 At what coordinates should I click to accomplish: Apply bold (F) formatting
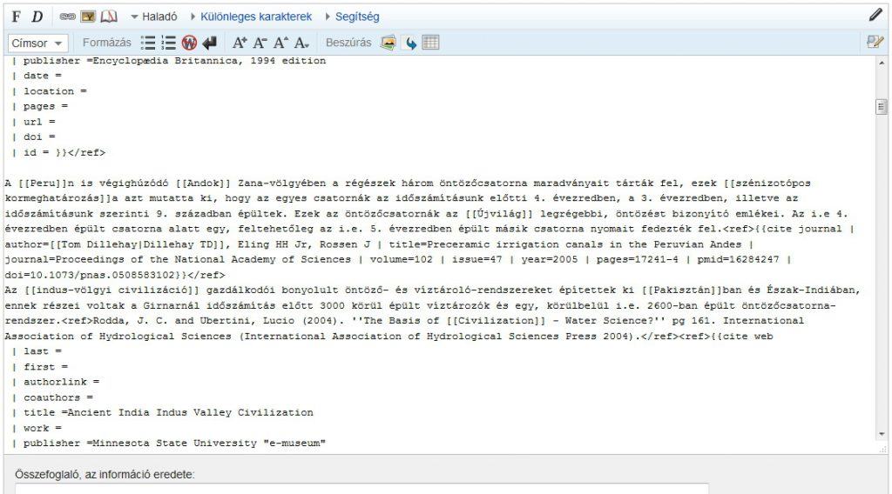click(16, 17)
